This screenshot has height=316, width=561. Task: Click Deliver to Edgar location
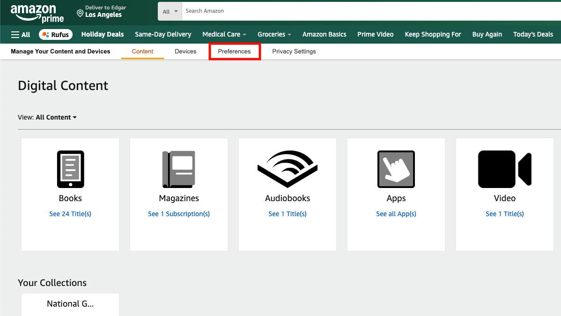click(102, 11)
